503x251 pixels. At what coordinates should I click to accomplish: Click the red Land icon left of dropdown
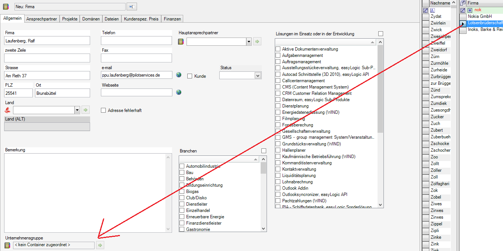pyautogui.click(x=7, y=110)
